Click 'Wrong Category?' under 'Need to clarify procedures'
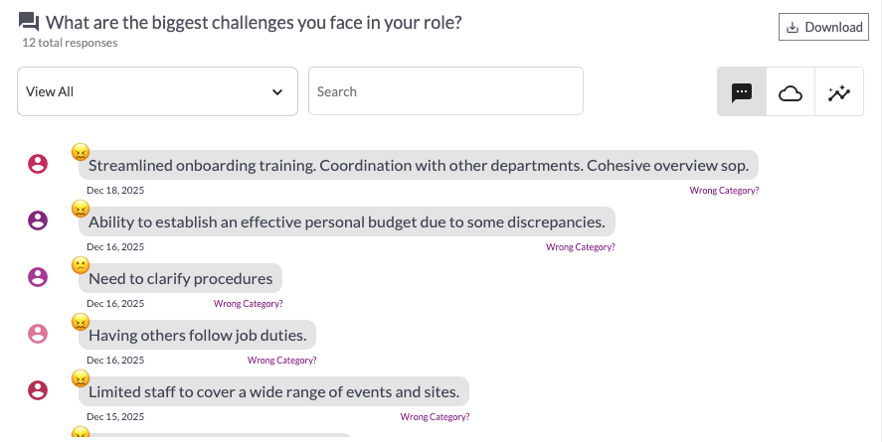Image resolution: width=882 pixels, height=442 pixels. [x=248, y=303]
